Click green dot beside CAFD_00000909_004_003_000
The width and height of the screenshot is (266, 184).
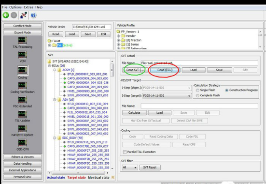65,78
